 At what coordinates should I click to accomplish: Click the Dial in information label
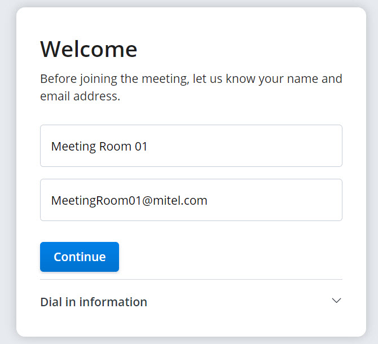94,302
